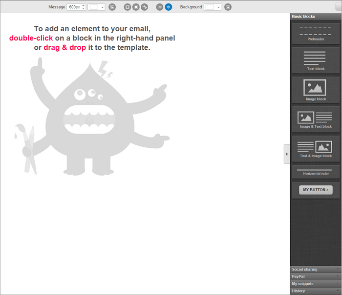Image resolution: width=342 pixels, height=295 pixels.
Task: Select the MY BUTTON block
Action: (x=316, y=190)
